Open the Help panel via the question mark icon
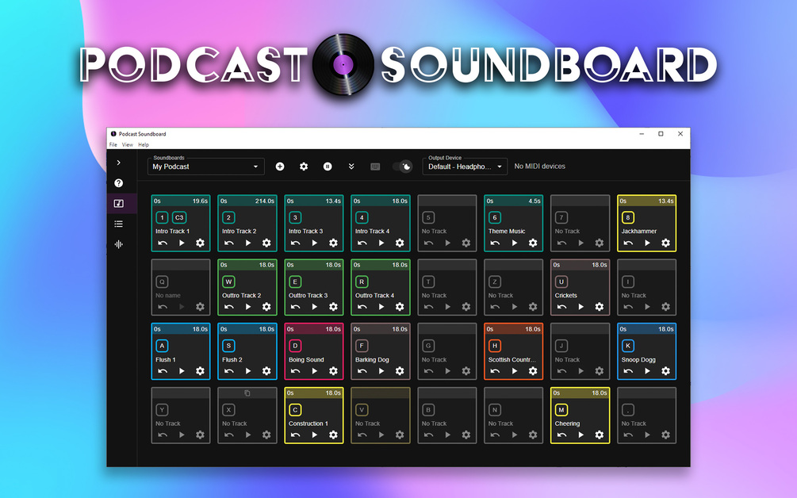The image size is (797, 498). click(117, 182)
